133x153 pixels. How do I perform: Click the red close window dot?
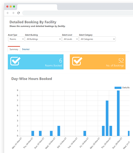[x=7, y=7]
